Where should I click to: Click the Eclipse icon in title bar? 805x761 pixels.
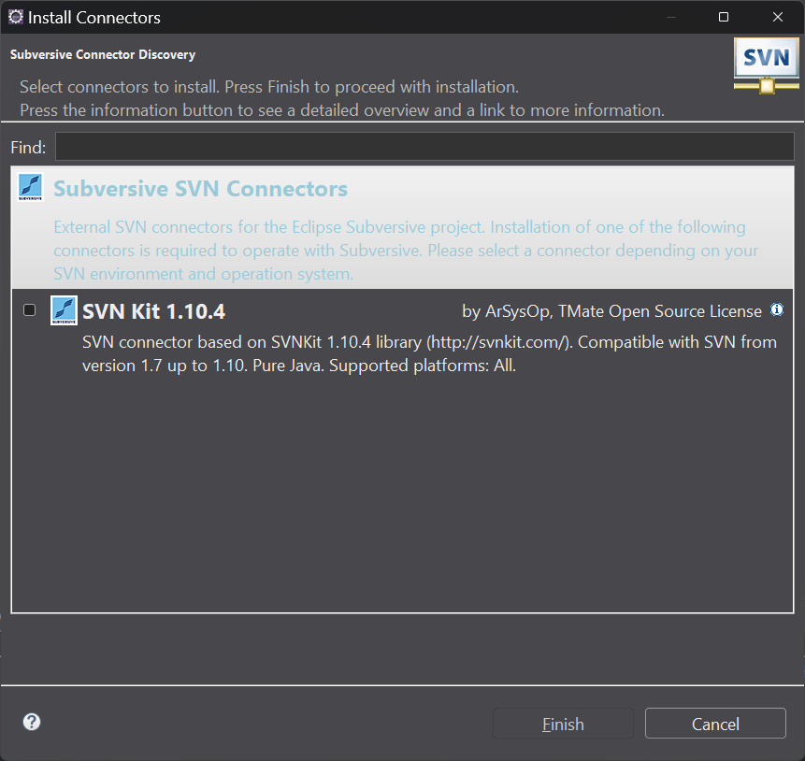coord(16,17)
